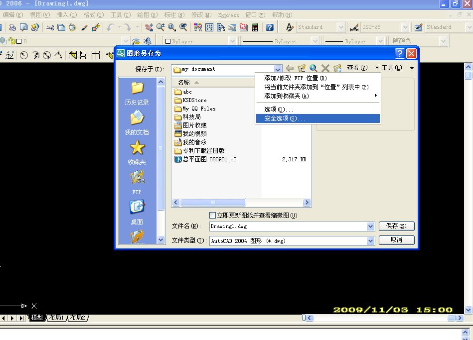The width and height of the screenshot is (473, 340).
Task: Activate the Zoom Realtime magnifier icon
Action: tap(160, 27)
